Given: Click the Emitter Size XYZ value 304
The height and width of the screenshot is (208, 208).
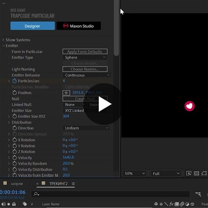Looking at the screenshot, I should point(66,116).
